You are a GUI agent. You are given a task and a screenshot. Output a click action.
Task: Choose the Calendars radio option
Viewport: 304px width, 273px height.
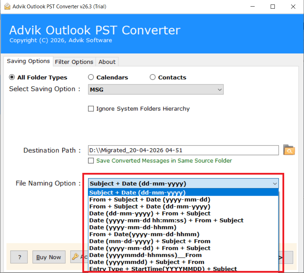91,77
